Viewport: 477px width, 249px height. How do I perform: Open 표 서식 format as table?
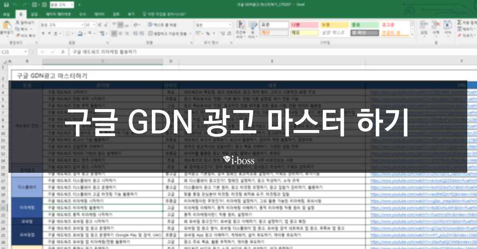coord(252,30)
